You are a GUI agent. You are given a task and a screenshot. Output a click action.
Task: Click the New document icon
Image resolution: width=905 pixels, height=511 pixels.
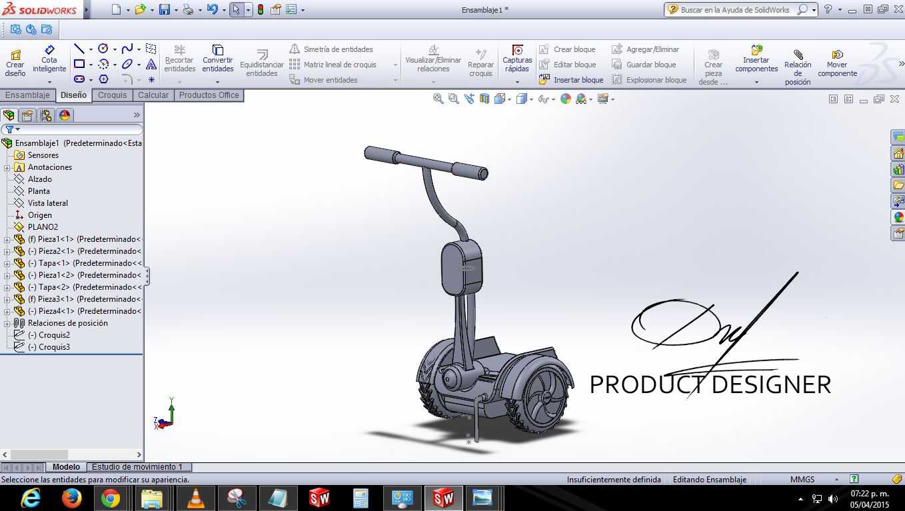[x=116, y=9]
